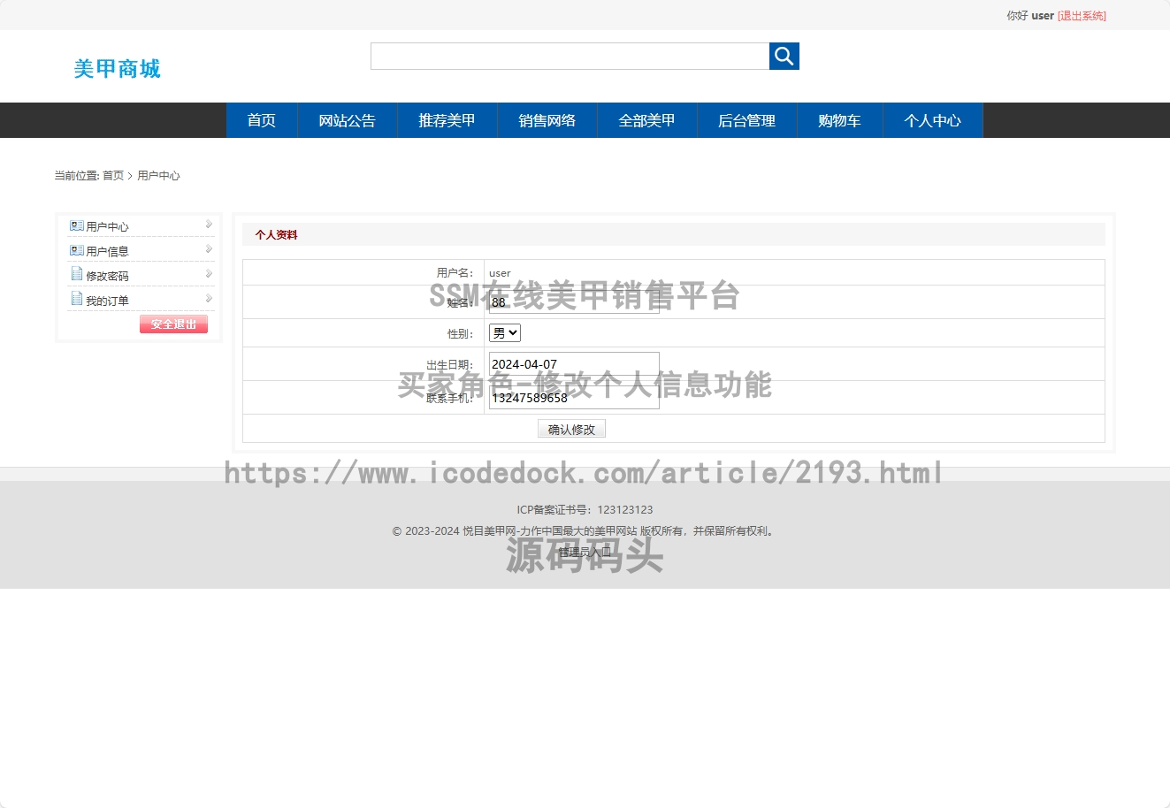
Task: Open 修改密码 sidebar link
Action: (107, 277)
